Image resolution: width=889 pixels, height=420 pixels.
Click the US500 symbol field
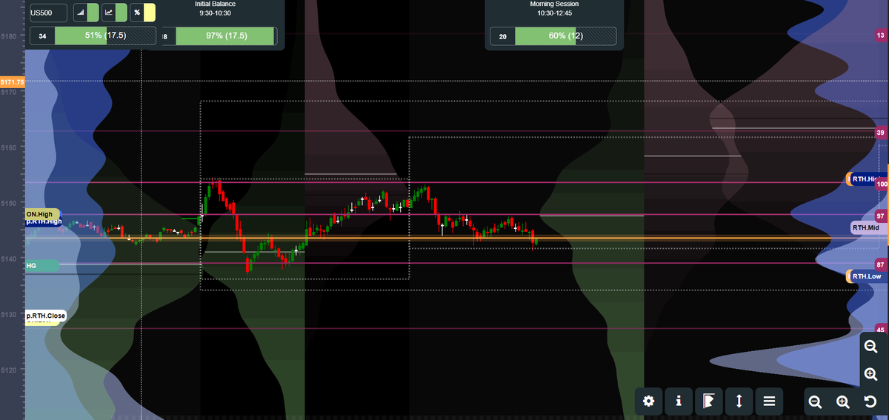[49, 13]
